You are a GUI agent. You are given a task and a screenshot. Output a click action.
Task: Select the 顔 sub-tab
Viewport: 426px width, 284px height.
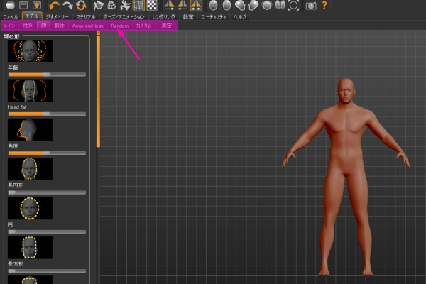[x=44, y=26]
